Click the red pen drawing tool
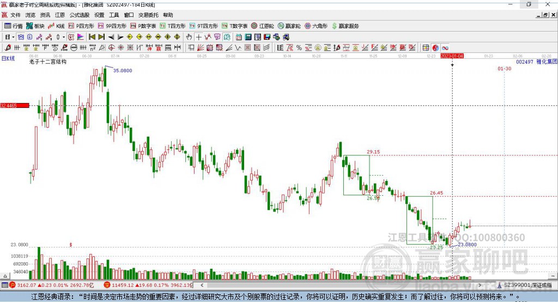558x302 pixels. [x=8, y=48]
